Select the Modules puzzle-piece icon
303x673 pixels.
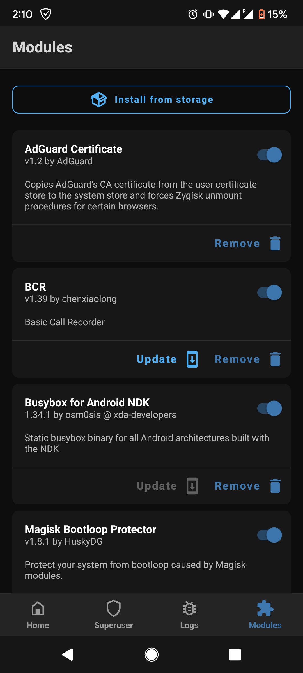tap(265, 609)
